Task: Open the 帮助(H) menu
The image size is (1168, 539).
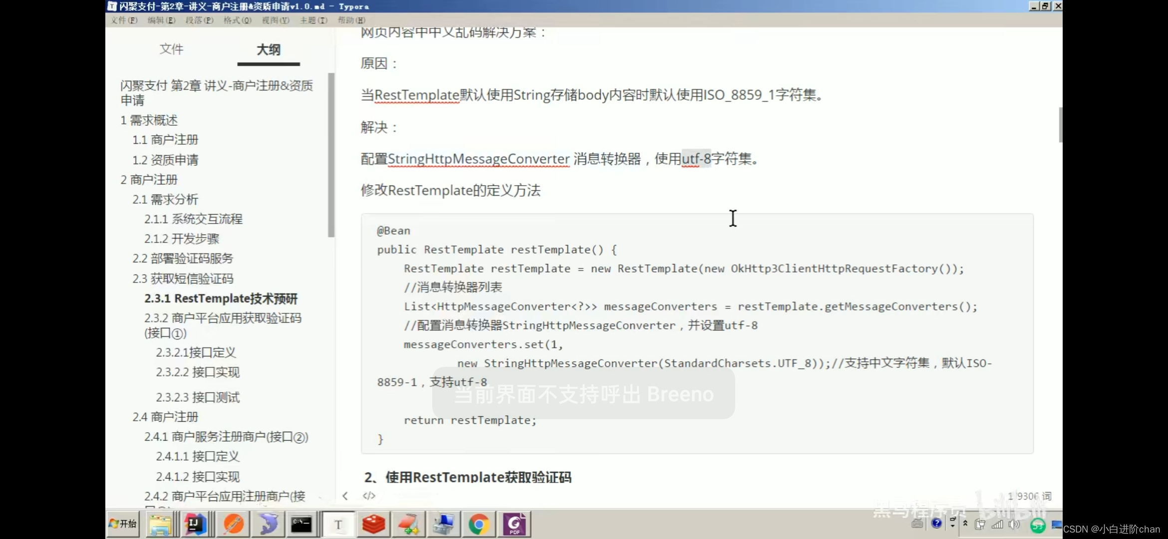Action: pyautogui.click(x=351, y=20)
